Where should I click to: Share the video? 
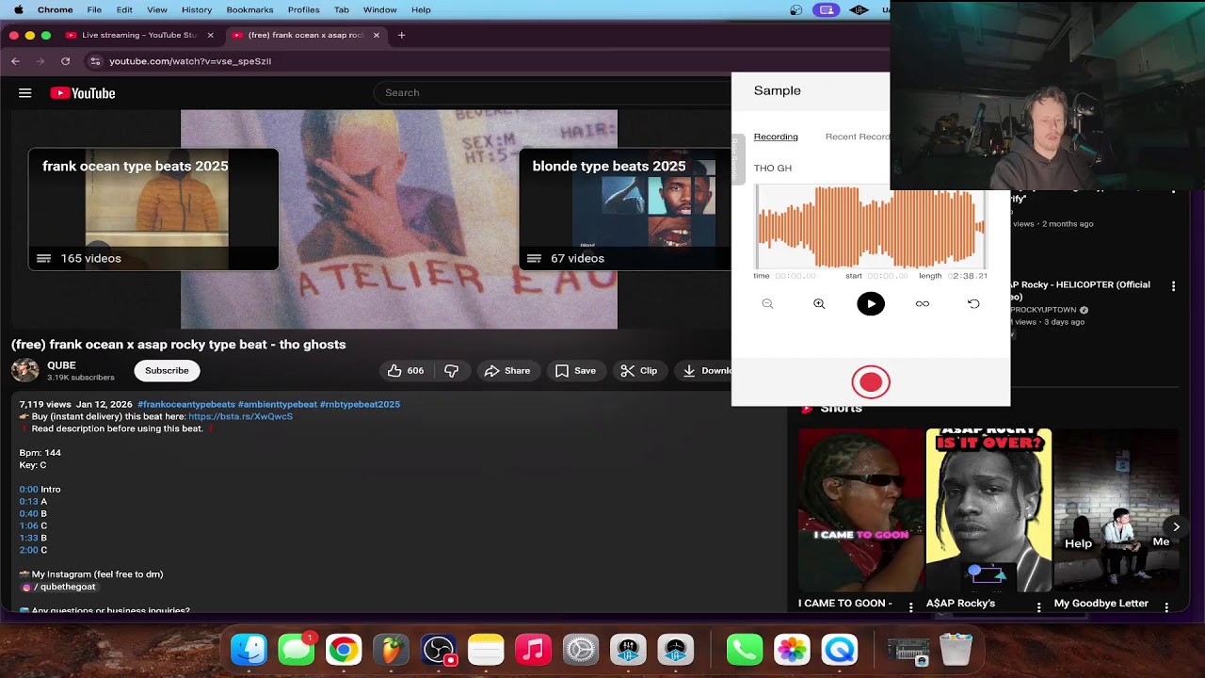pos(507,371)
